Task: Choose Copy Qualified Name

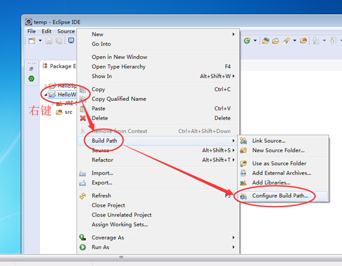Action: [159, 99]
